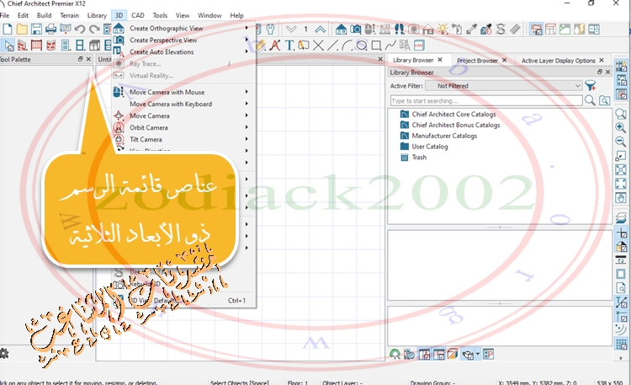Click the Add New Filter funnel icon
Screen dimensions: 631x385
pyautogui.click(x=591, y=85)
